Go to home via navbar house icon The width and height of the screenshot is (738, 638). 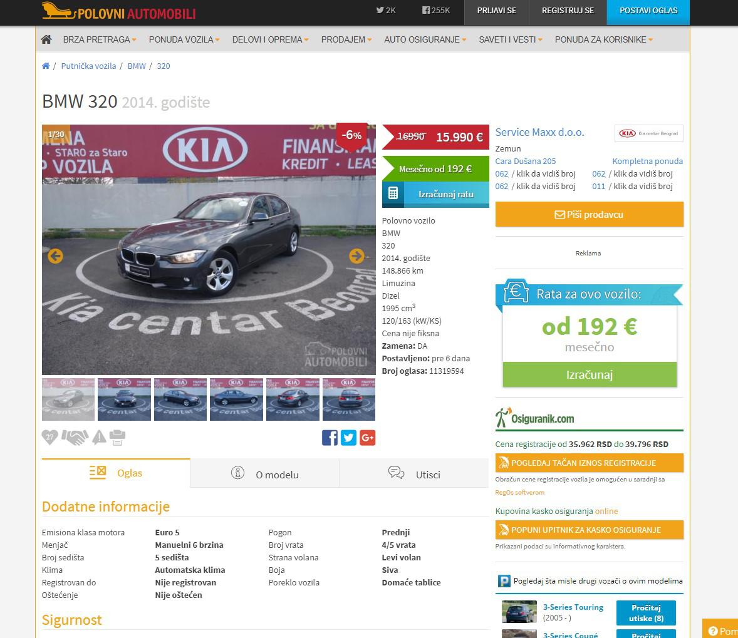click(x=46, y=39)
